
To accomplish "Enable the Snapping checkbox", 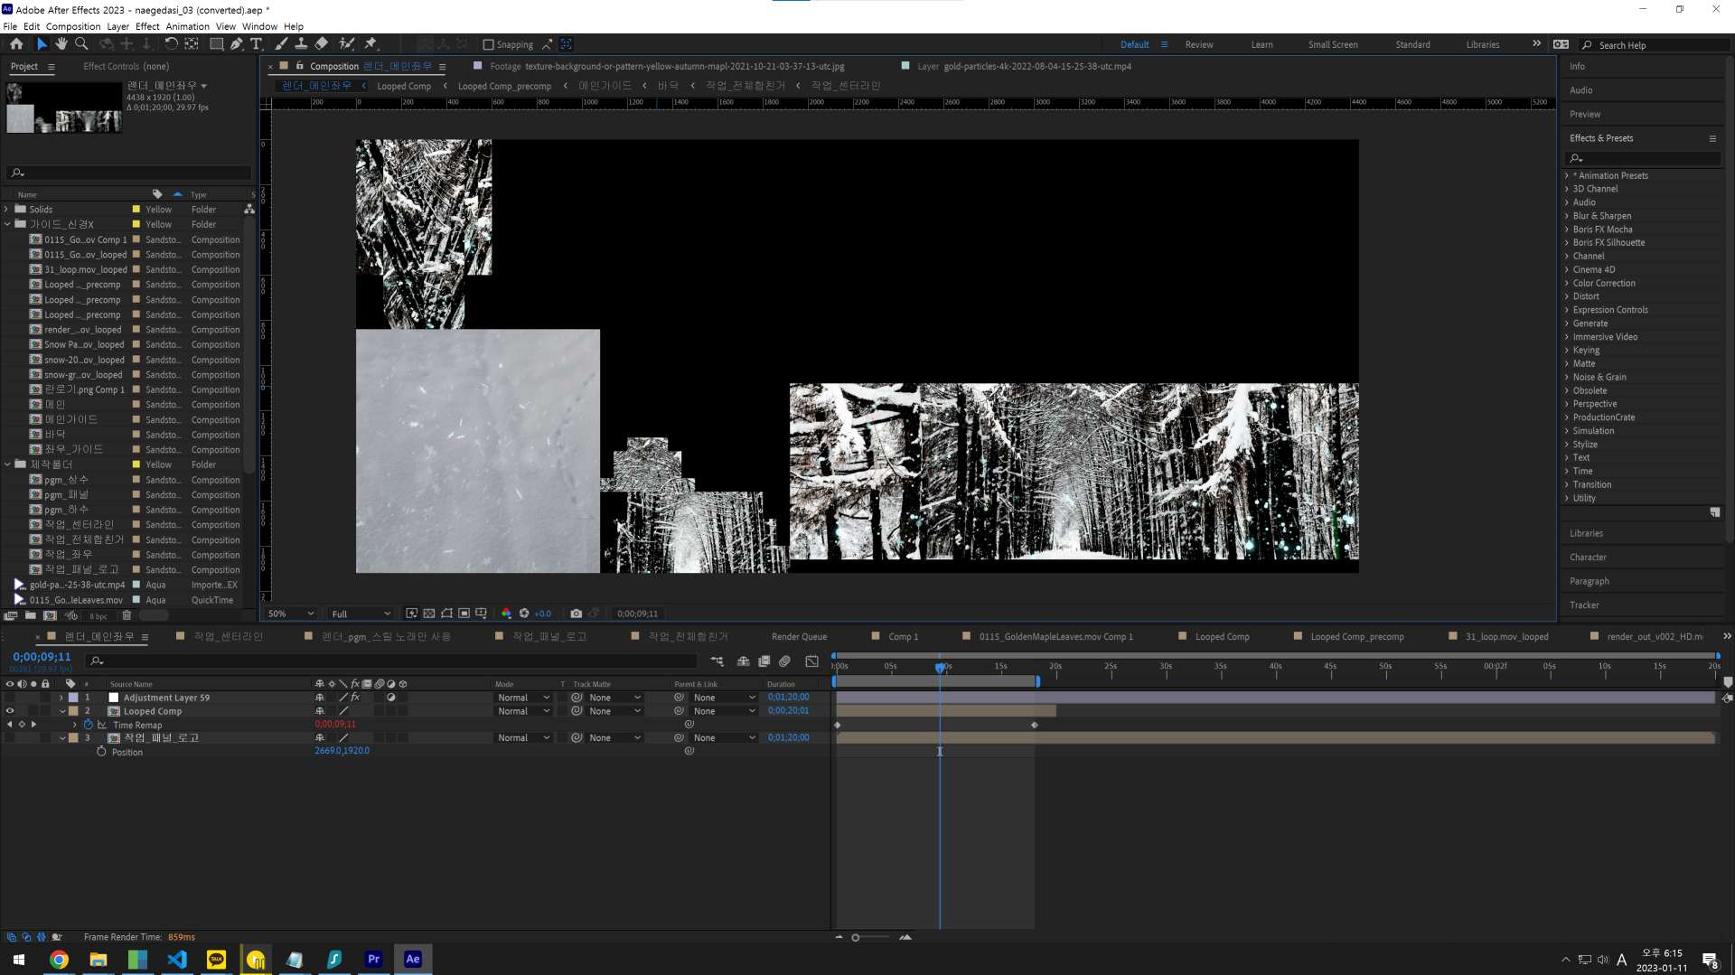I will [x=489, y=44].
